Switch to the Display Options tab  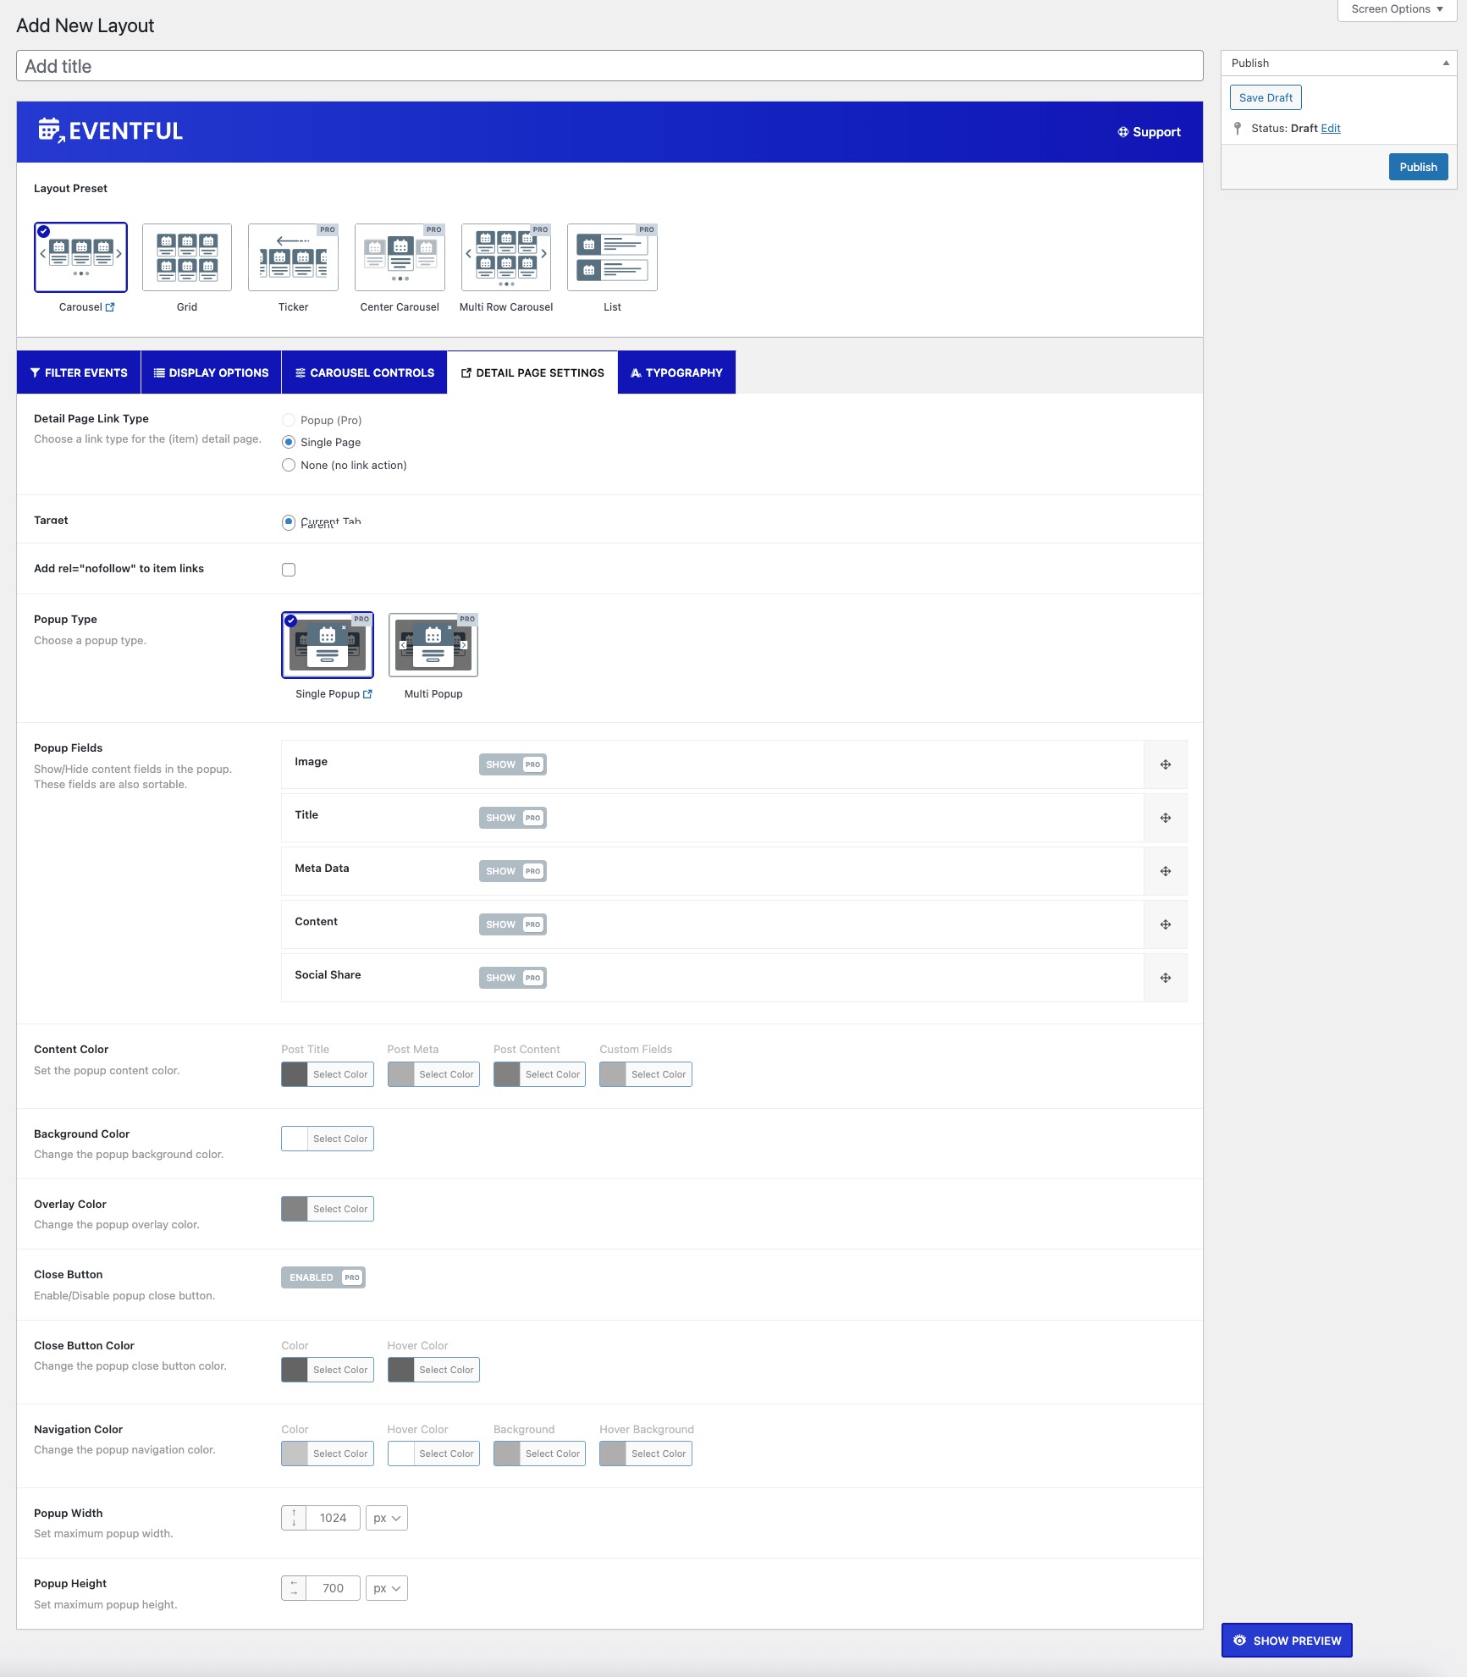(211, 372)
